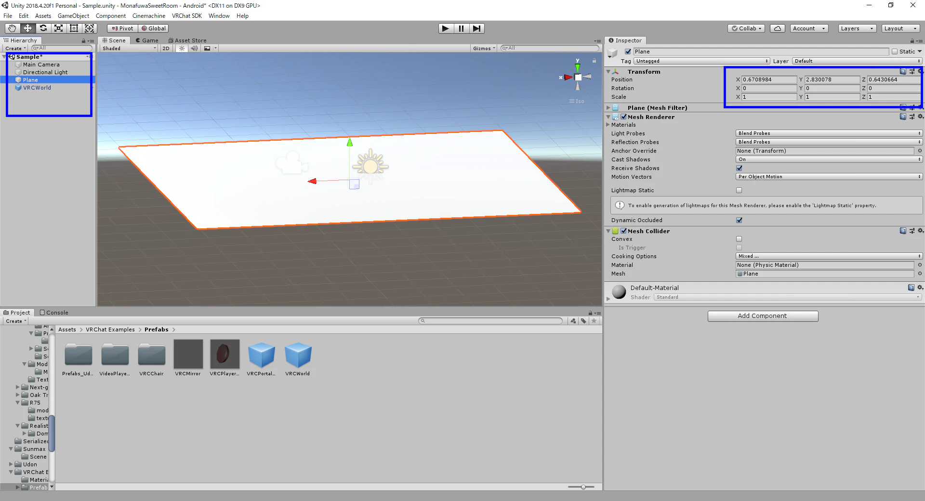Viewport: 925px width, 501px height.
Task: Open the cloud Services icon
Action: [x=777, y=28]
